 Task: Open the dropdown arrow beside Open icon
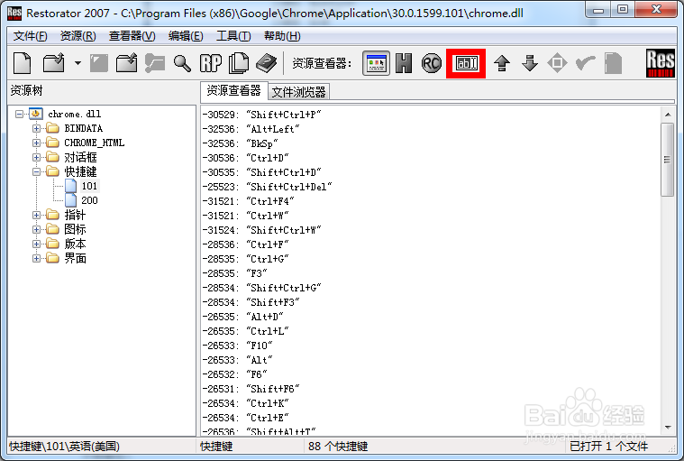[78, 63]
